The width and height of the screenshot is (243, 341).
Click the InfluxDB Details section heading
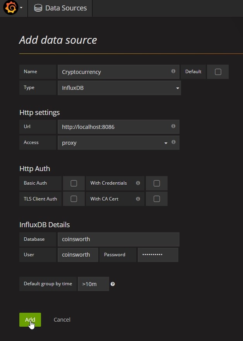tap(44, 224)
